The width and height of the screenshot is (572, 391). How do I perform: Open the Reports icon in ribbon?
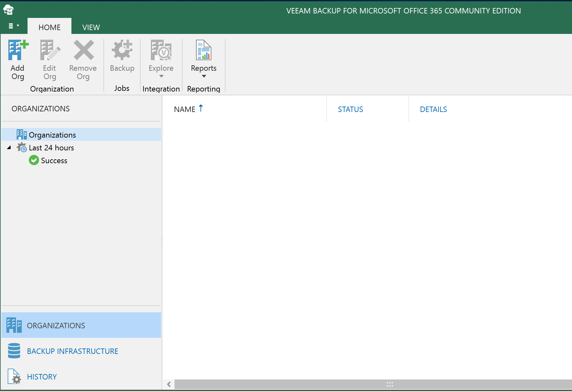tap(204, 50)
